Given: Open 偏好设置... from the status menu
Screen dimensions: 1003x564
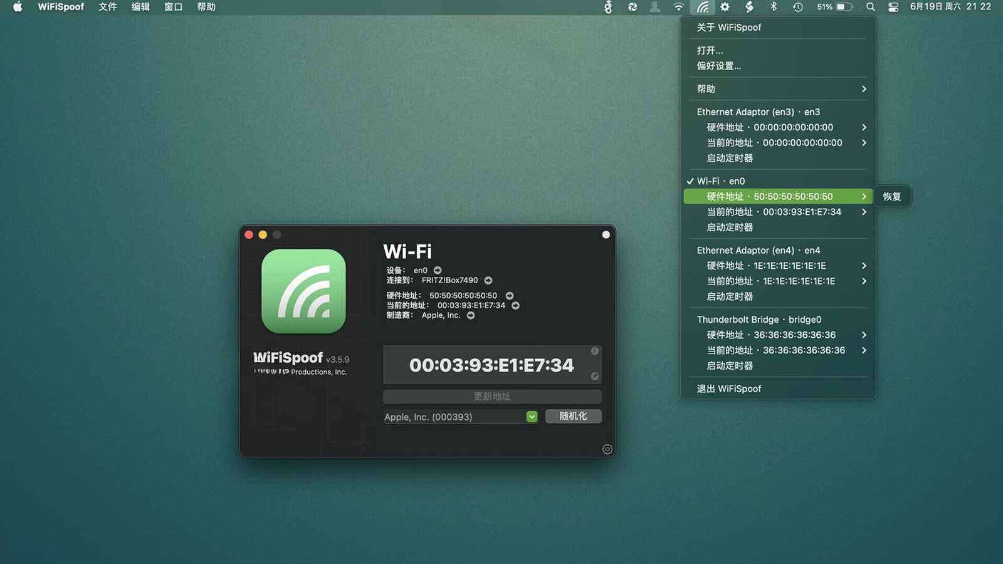Looking at the screenshot, I should point(778,66).
